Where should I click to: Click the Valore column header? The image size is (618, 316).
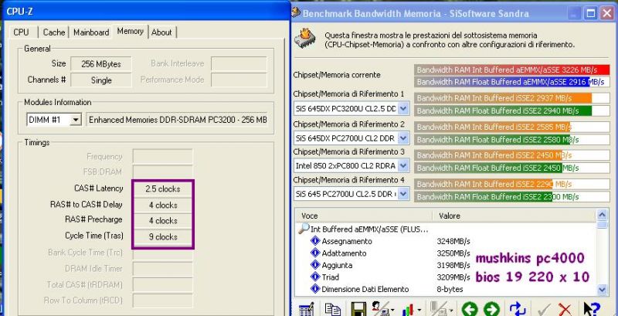(x=514, y=216)
